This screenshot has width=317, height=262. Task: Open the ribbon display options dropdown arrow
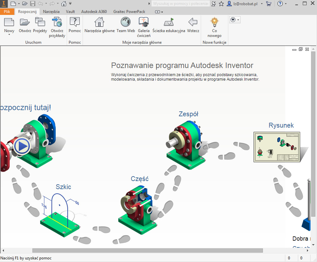[x=162, y=12]
